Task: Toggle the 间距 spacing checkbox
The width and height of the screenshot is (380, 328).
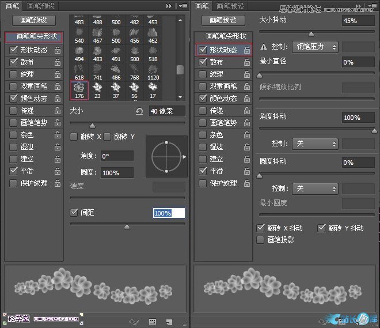Action: [x=74, y=213]
